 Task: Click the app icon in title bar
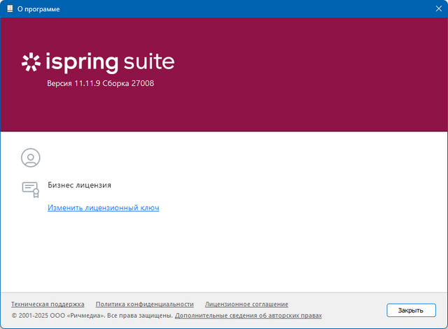pos(10,8)
